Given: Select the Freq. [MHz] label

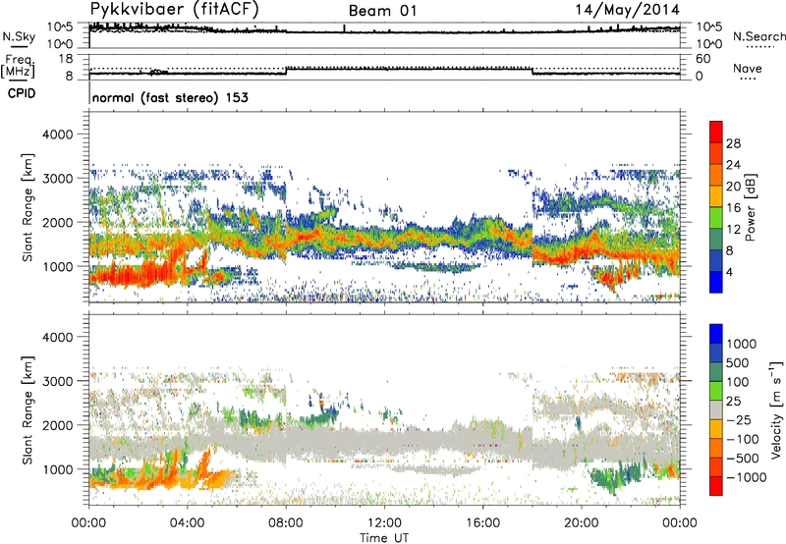Looking at the screenshot, I should pos(19,67).
